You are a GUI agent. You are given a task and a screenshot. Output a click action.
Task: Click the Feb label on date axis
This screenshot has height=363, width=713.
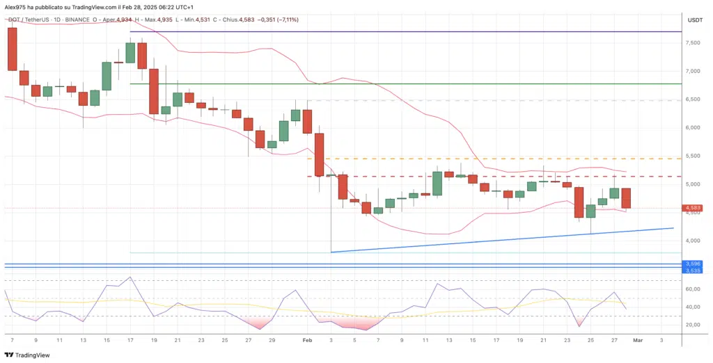pyautogui.click(x=307, y=341)
